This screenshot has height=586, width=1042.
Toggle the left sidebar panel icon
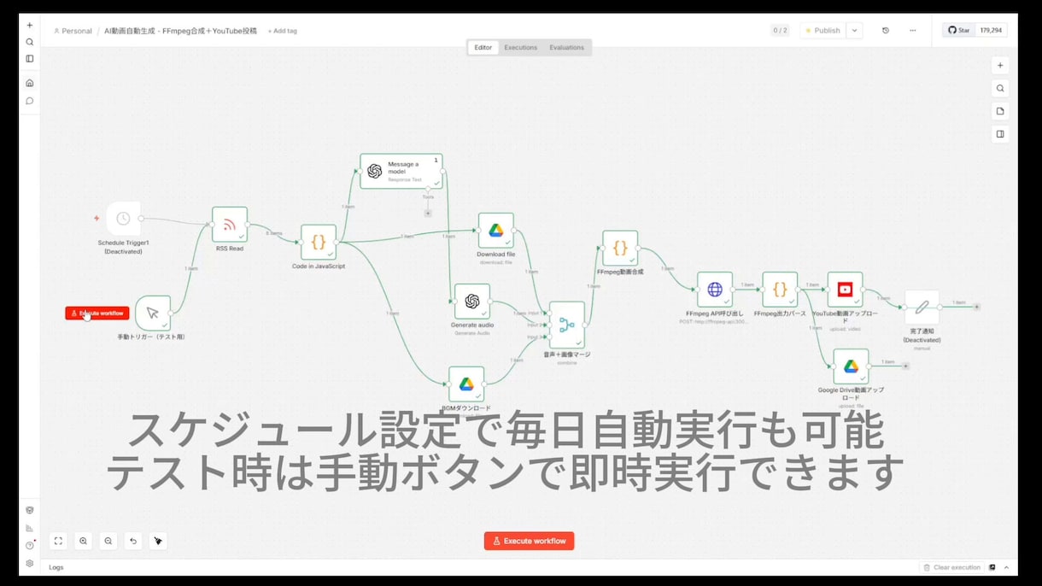coord(29,59)
